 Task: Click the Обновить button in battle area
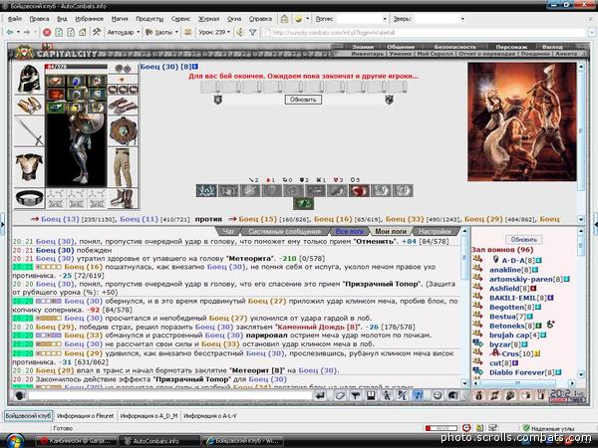click(x=303, y=100)
